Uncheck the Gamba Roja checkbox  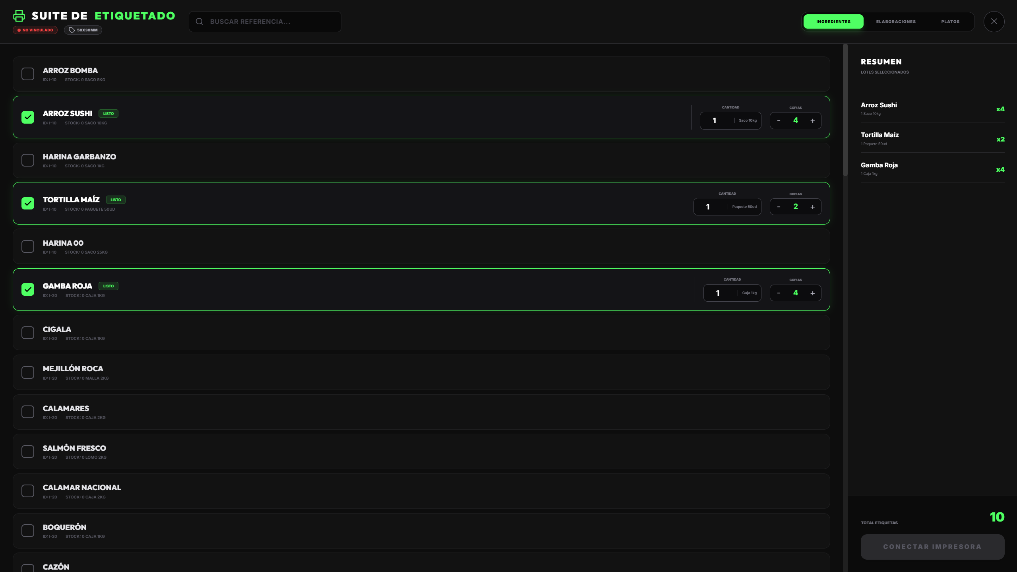coord(28,289)
